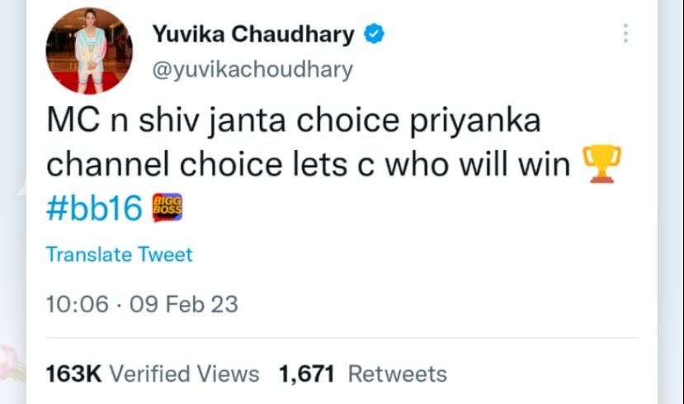Click the trophy emoji in the tweet
Viewport: 684px width, 404px height.
click(601, 162)
